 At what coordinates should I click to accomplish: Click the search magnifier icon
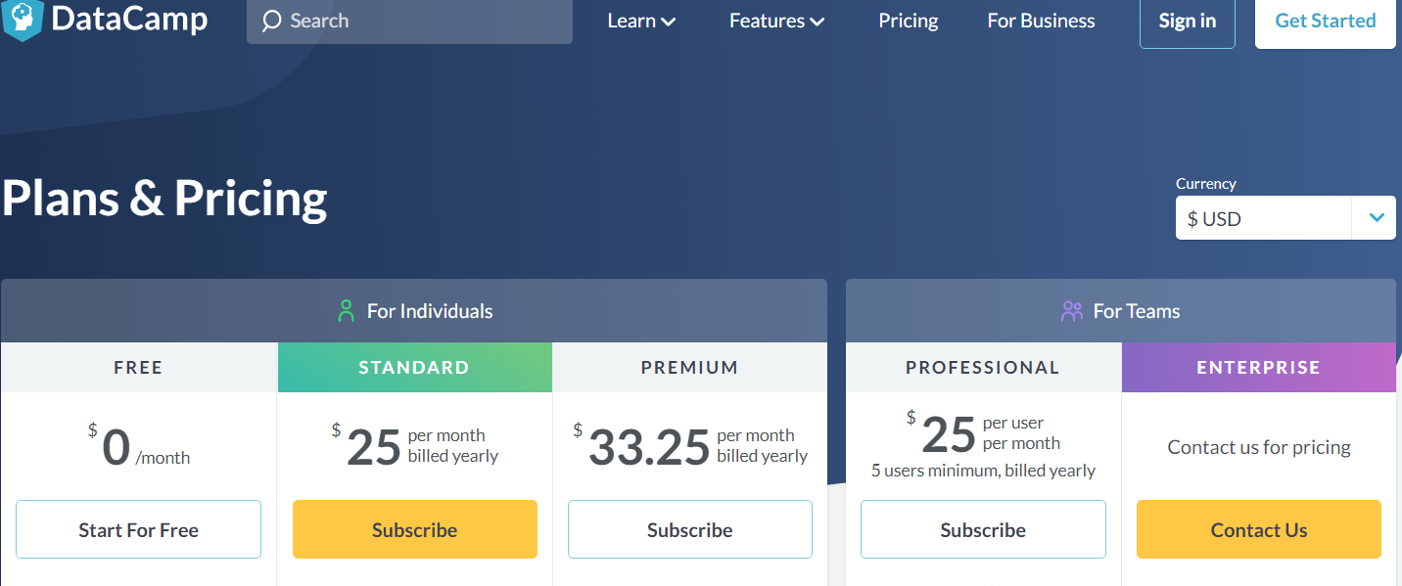coord(272,21)
